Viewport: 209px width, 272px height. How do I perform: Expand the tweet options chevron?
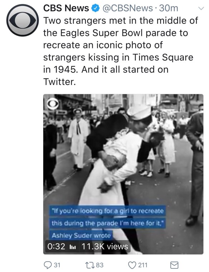(x=201, y=8)
